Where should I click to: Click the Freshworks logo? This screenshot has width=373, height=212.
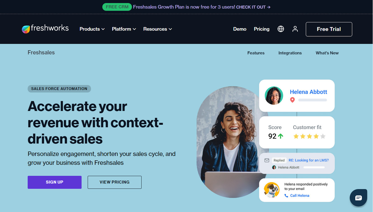45,29
